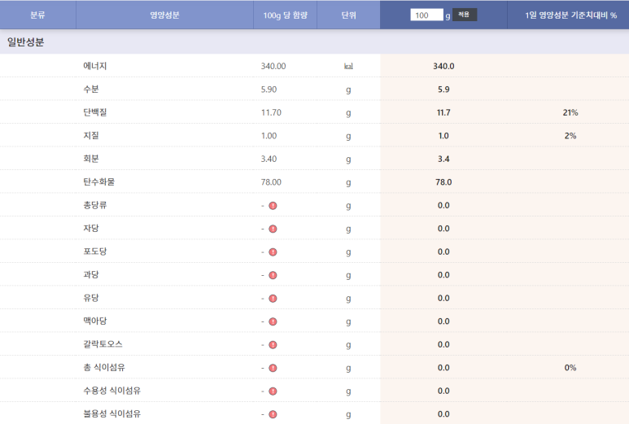This screenshot has width=629, height=424.
Task: Click the warning icon in the 유당 row
Action: [273, 299]
